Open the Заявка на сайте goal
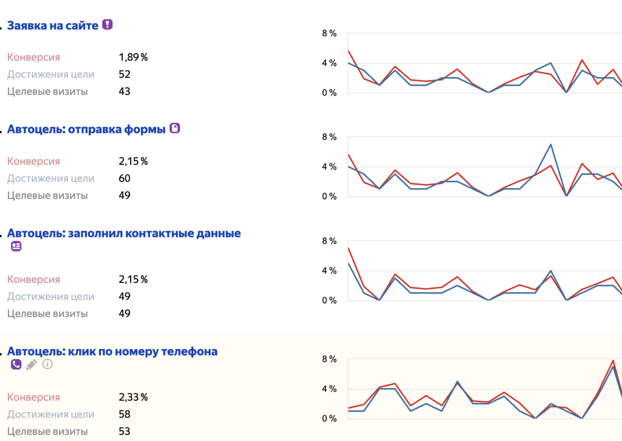Screen dimensions: 622x441 tap(53, 26)
